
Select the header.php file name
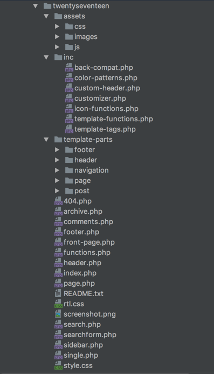(82, 263)
